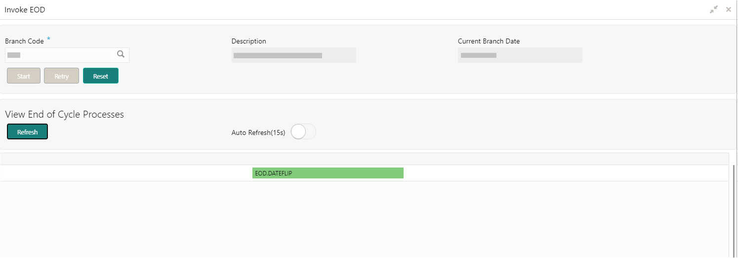Click Refresh under View End of Cycle Processes

point(28,132)
